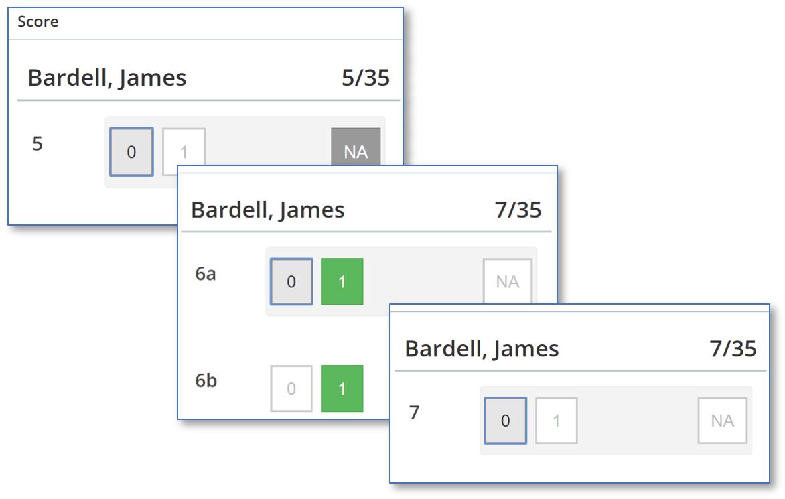The height and width of the screenshot is (499, 785).
Task: Click the question 6a row label
Action: [x=206, y=274]
